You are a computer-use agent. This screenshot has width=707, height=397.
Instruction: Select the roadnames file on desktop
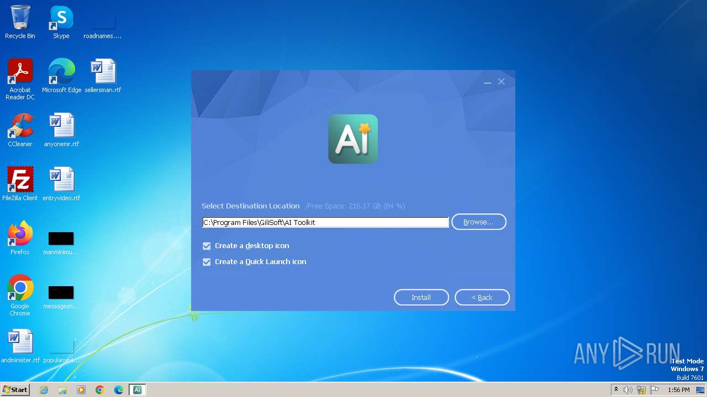pyautogui.click(x=102, y=22)
